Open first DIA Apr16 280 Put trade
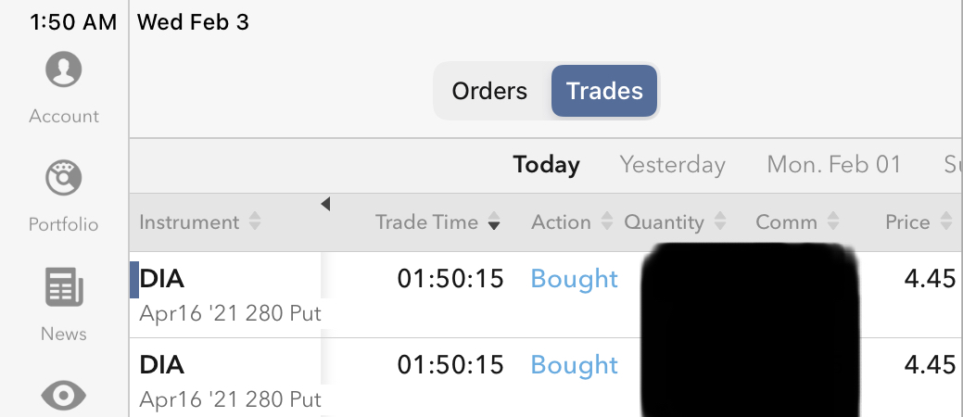 click(x=230, y=295)
